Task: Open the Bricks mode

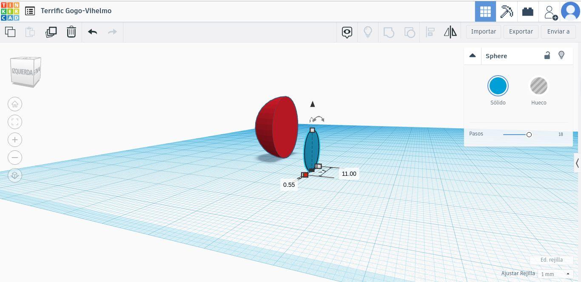Action: click(x=528, y=11)
